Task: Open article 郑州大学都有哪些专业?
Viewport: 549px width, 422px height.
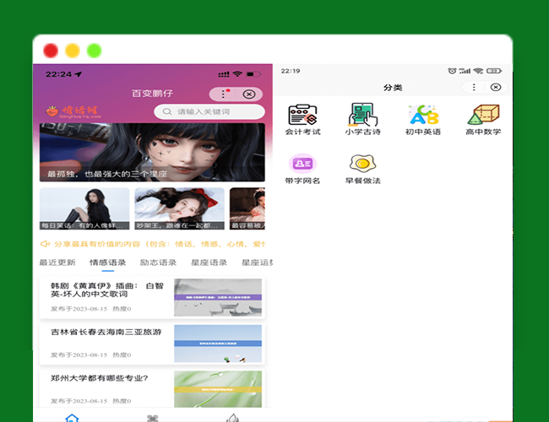Action: point(99,378)
